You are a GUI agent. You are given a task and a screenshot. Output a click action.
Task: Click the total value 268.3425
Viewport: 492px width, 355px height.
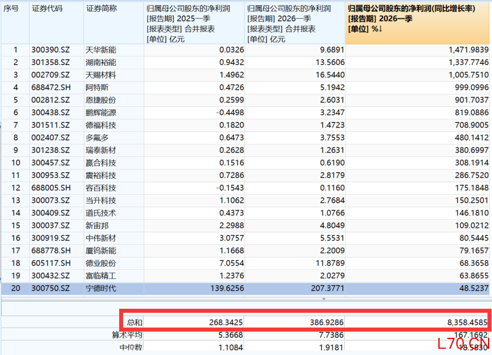tap(226, 322)
